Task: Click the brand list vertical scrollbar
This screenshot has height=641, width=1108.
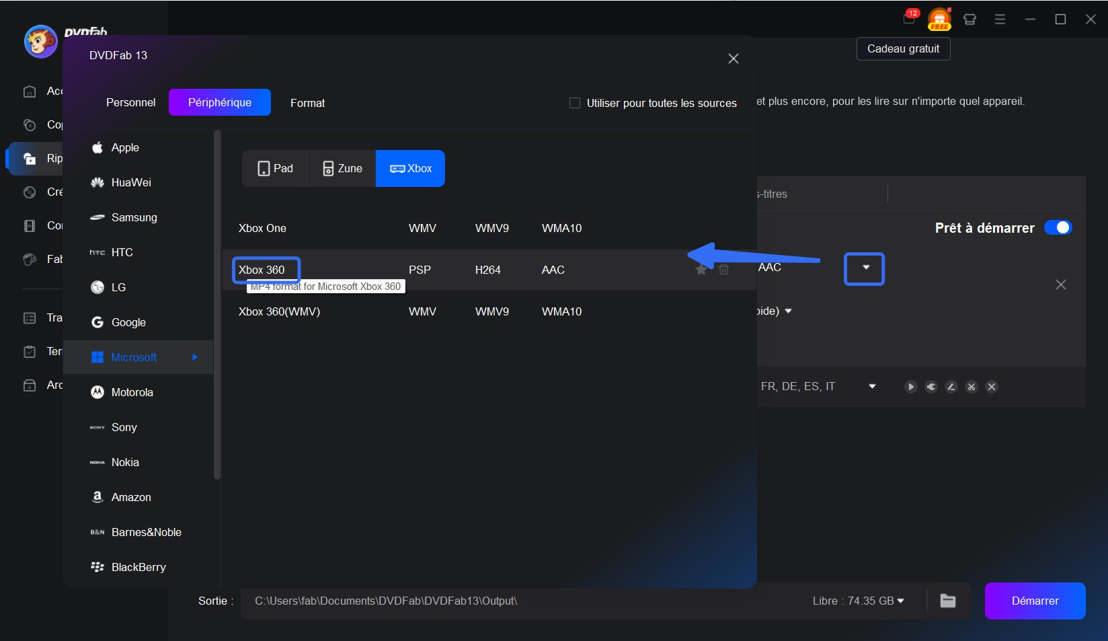Action: point(216,305)
